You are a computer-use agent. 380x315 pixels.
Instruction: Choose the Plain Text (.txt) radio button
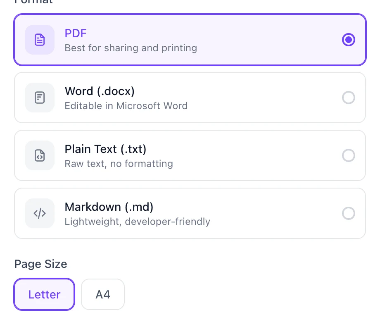(x=349, y=155)
